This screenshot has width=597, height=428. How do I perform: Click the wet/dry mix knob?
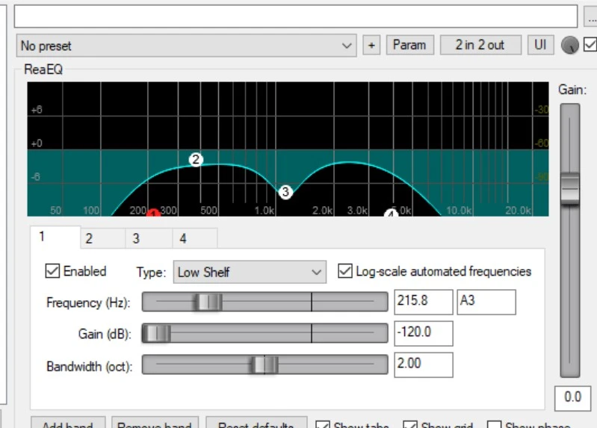click(x=569, y=46)
